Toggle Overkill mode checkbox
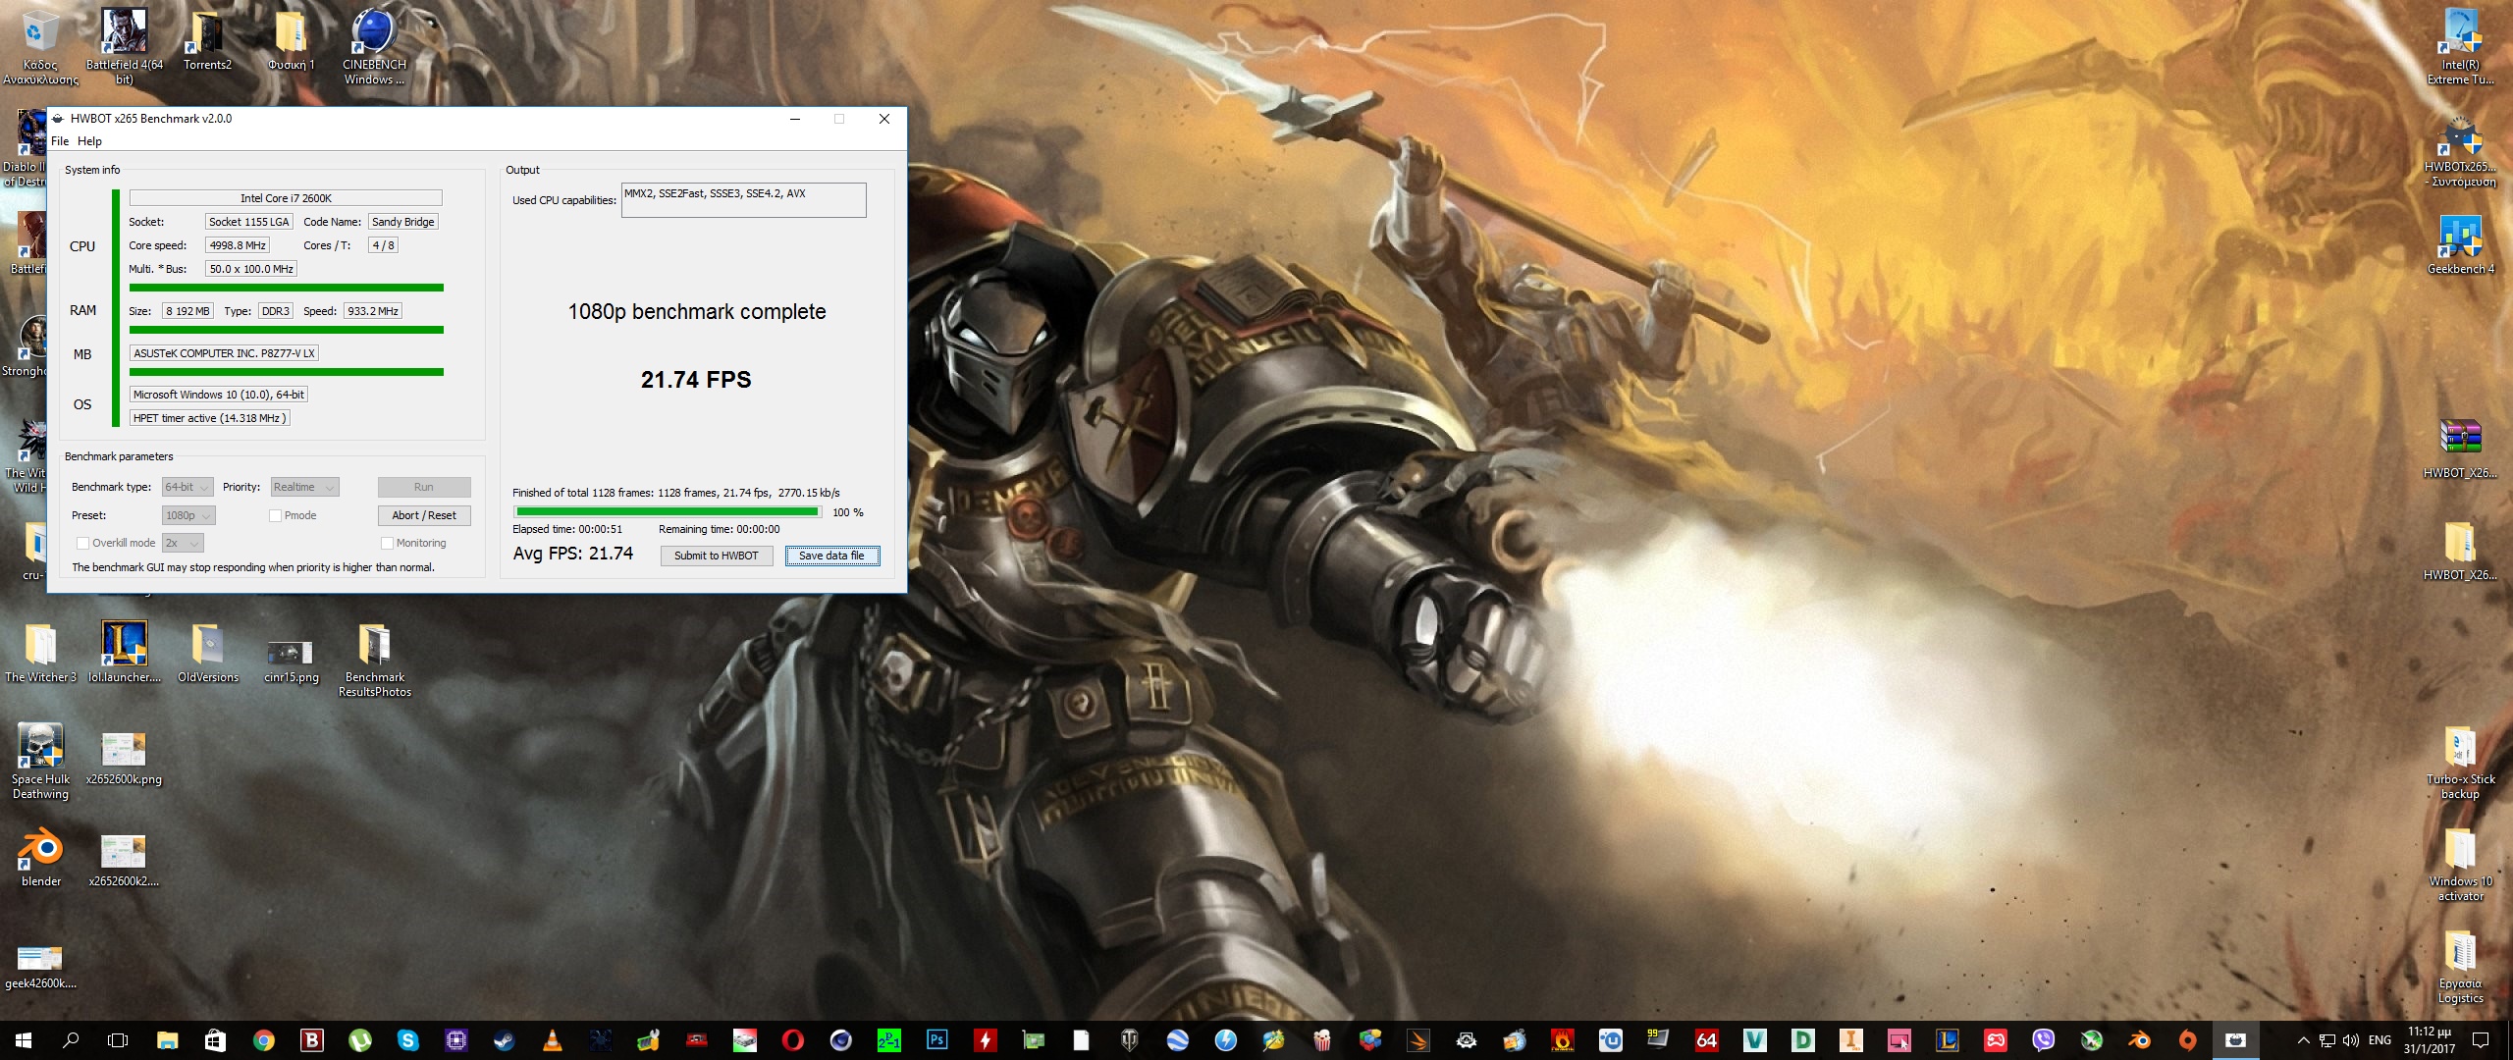This screenshot has height=1060, width=2513. 116,543
